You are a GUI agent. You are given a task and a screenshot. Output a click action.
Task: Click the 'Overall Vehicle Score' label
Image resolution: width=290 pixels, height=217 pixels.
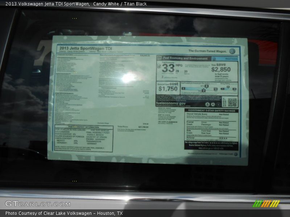[x=197, y=114]
